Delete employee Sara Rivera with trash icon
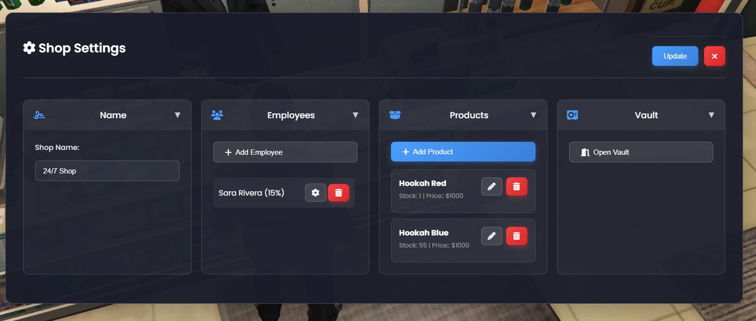The width and height of the screenshot is (756, 321). coord(339,193)
